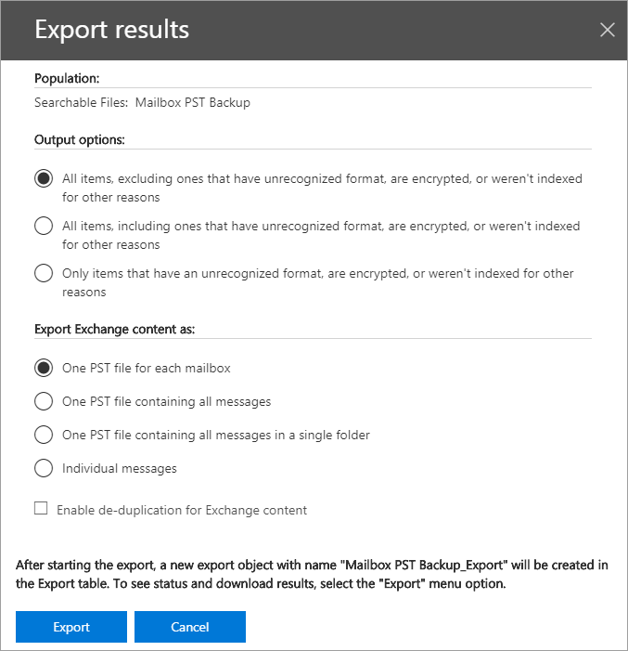Select the Individual messages radio button
The width and height of the screenshot is (628, 651).
pyautogui.click(x=43, y=468)
